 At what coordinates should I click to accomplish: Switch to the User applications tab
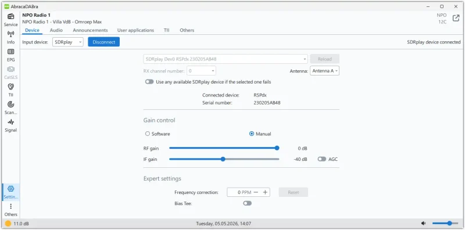pos(135,30)
